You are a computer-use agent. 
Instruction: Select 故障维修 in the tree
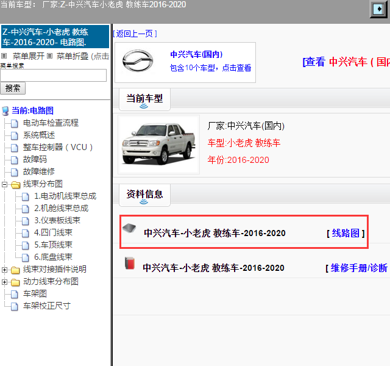tap(39, 172)
